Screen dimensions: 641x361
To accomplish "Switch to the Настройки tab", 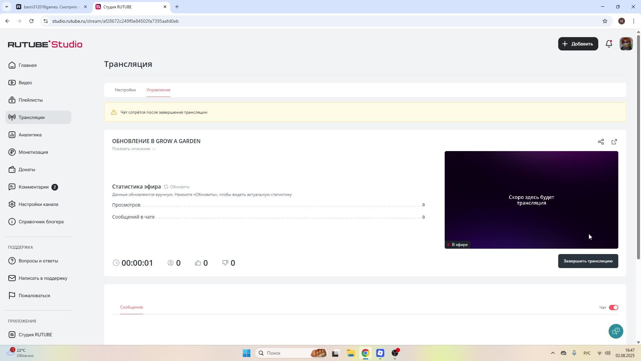I will coord(125,90).
